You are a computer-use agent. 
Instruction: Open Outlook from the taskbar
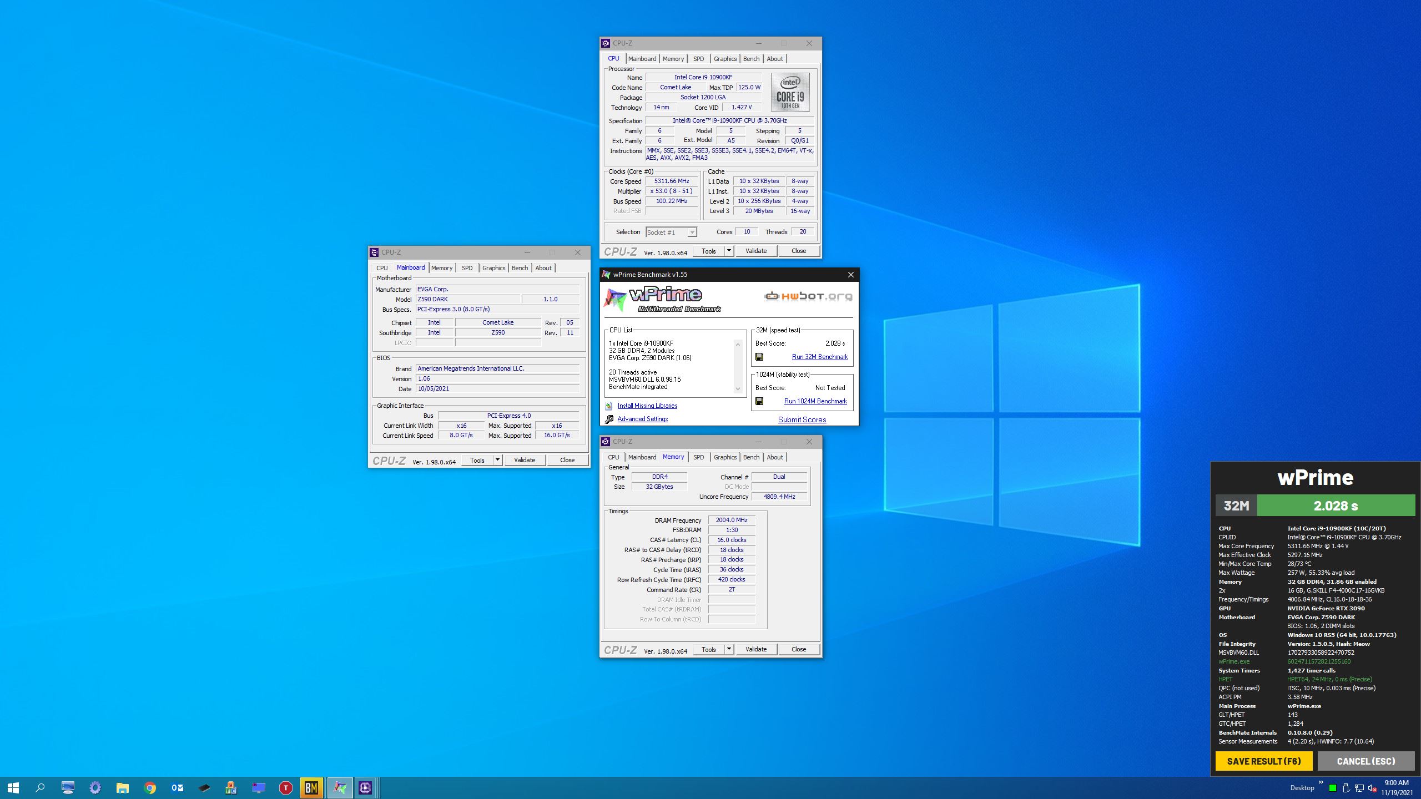pos(177,787)
